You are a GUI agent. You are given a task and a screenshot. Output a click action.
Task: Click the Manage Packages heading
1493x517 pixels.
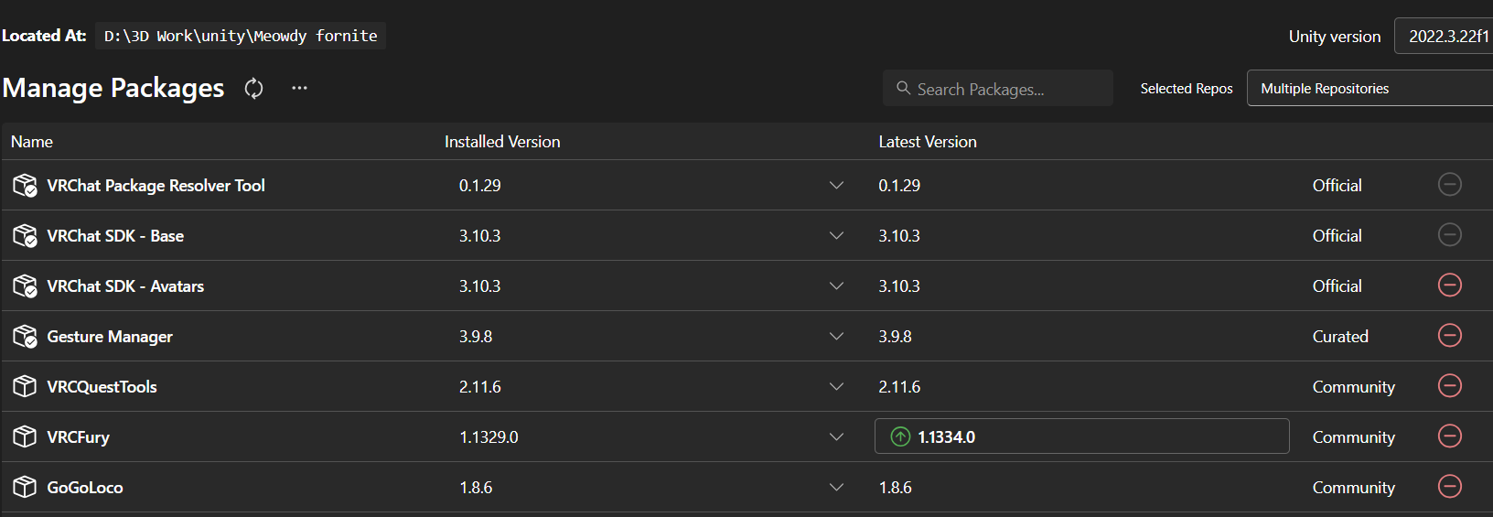click(x=113, y=88)
